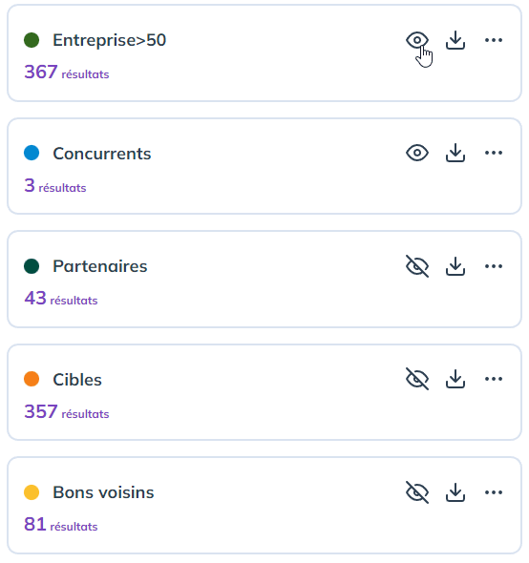The image size is (529, 563).
Task: Click the orange color dot of Cibles
Action: pos(32,379)
